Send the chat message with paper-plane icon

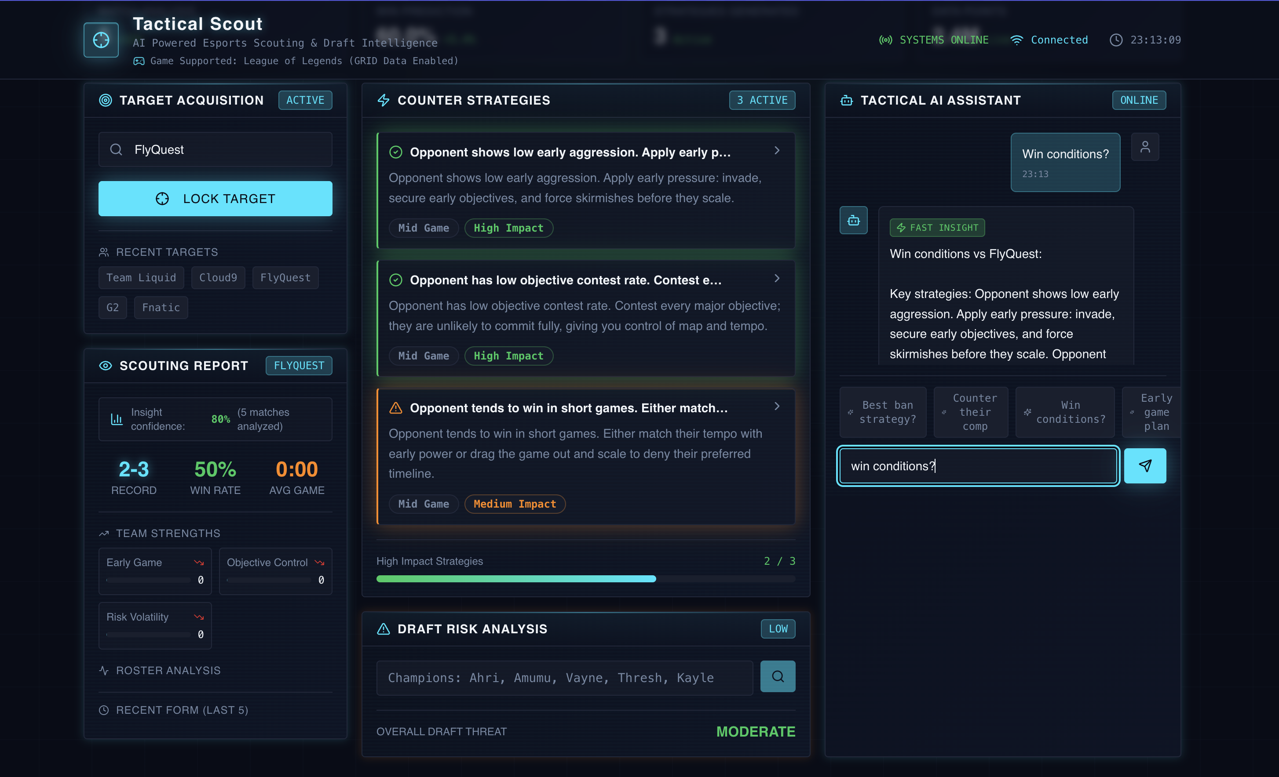(x=1144, y=466)
